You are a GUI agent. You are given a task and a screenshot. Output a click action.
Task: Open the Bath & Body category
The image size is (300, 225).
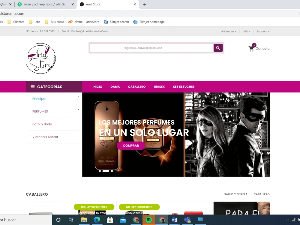click(x=42, y=124)
